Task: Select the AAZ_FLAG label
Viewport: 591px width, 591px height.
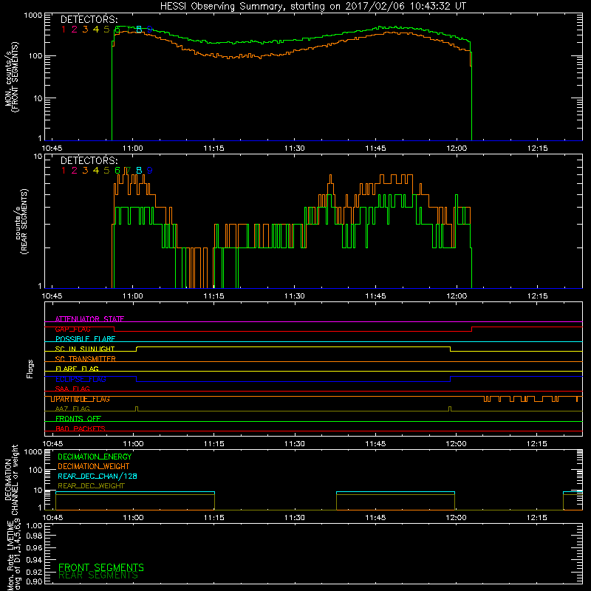Action: pyautogui.click(x=72, y=409)
